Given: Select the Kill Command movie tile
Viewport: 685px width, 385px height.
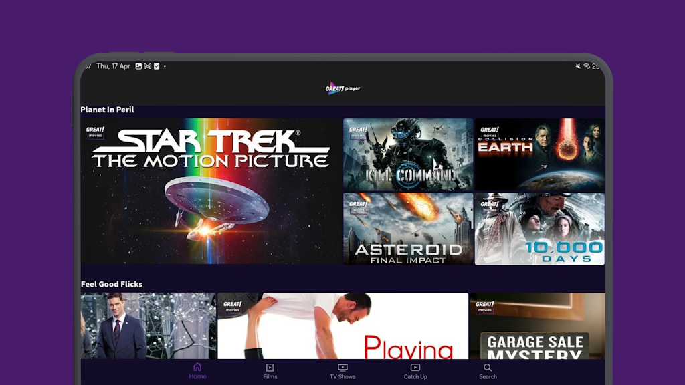Looking at the screenshot, I should click(x=408, y=154).
